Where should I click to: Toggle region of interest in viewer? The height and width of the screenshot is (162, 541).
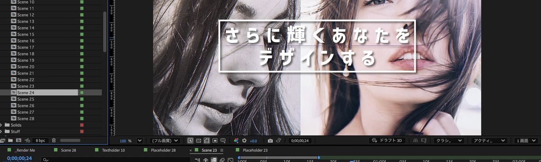[215, 140]
